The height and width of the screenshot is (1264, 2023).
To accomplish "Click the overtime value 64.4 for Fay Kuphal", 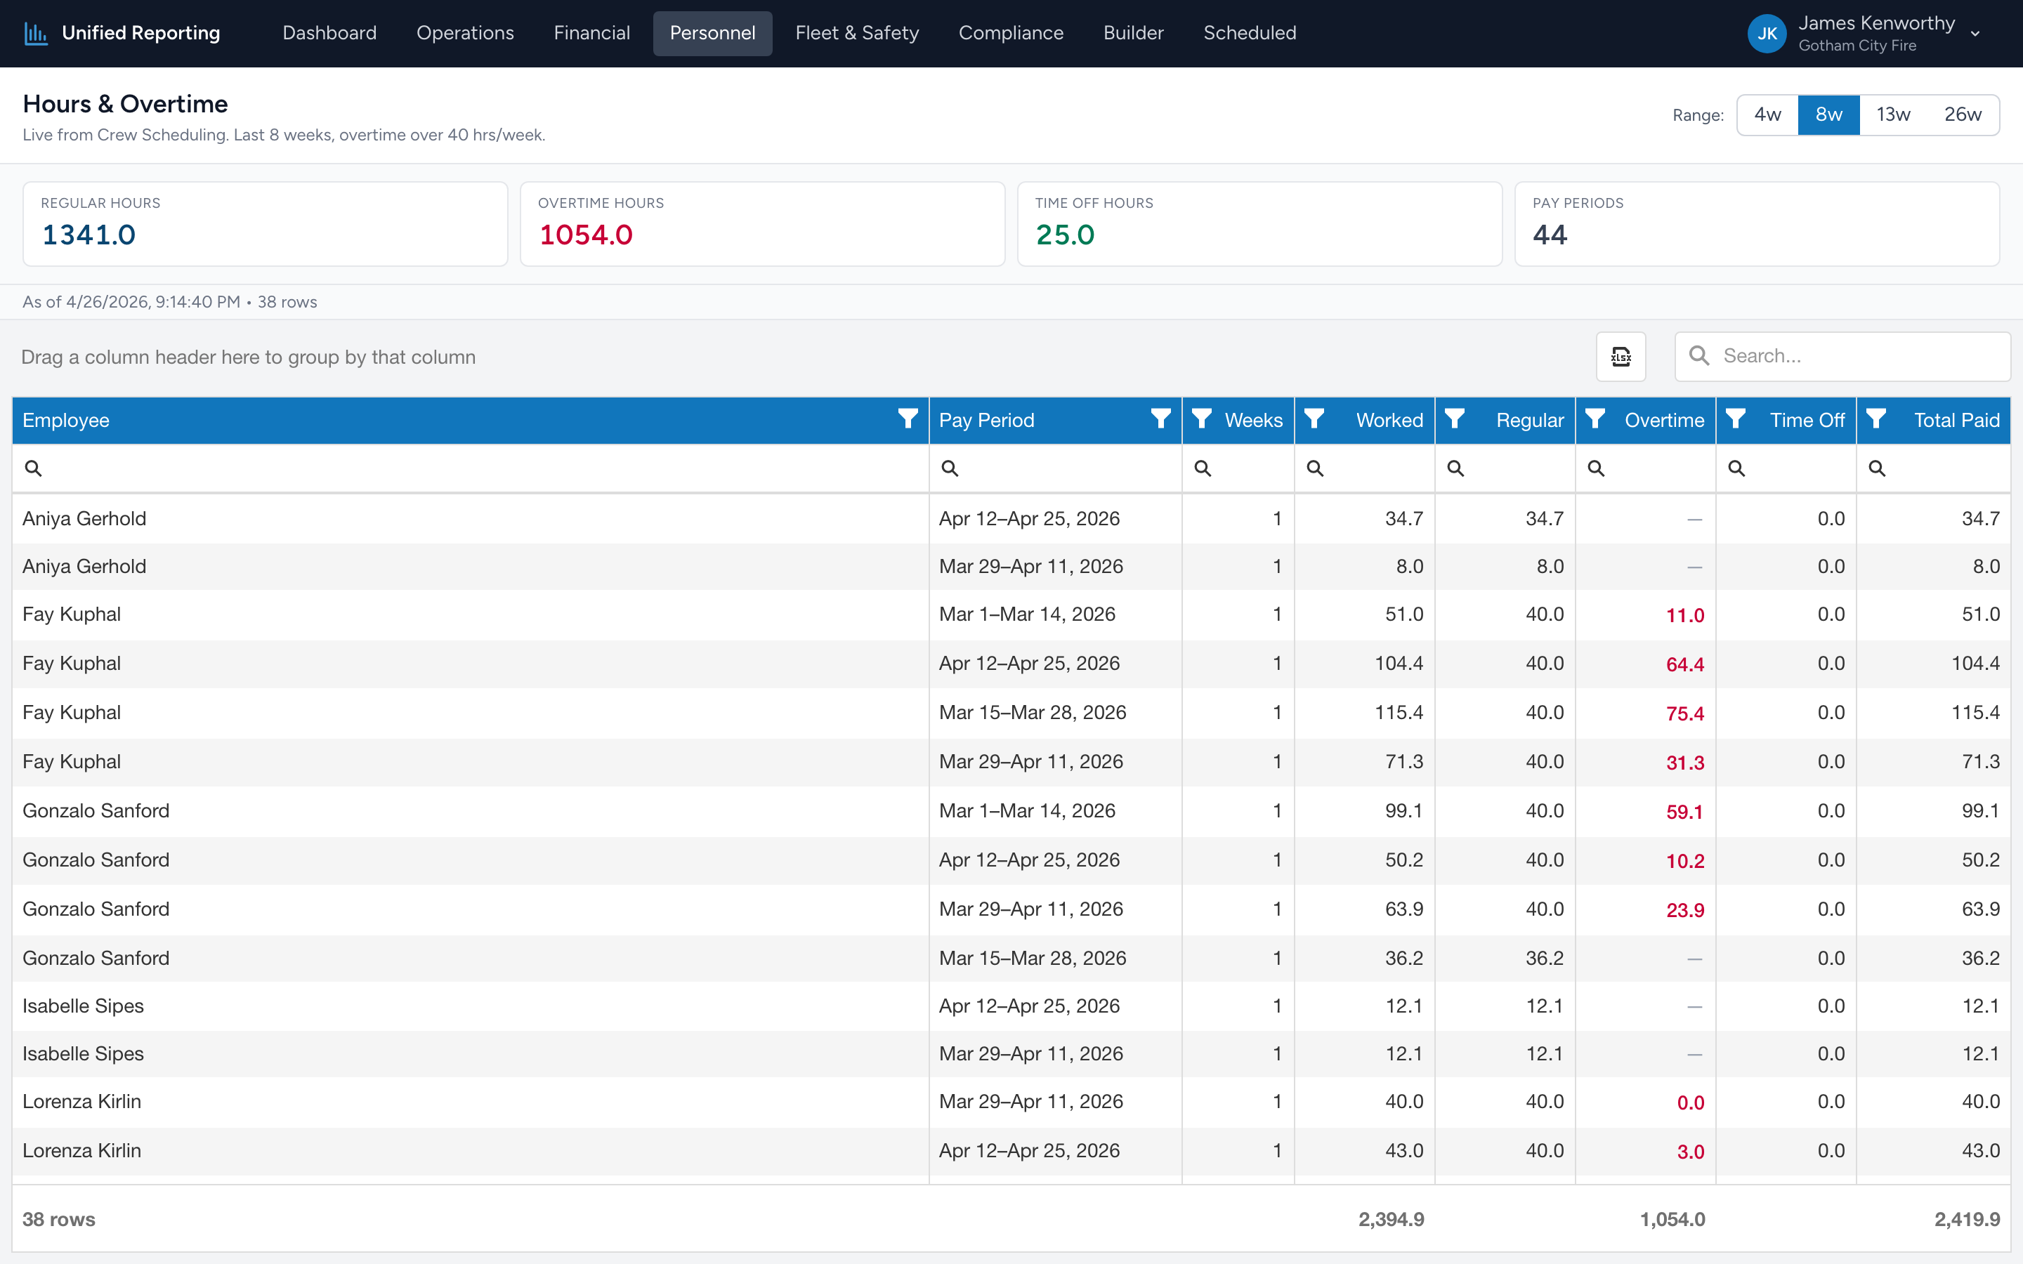I will 1684,664.
